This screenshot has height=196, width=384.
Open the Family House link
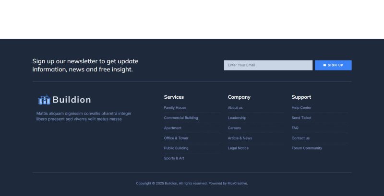[175, 108]
